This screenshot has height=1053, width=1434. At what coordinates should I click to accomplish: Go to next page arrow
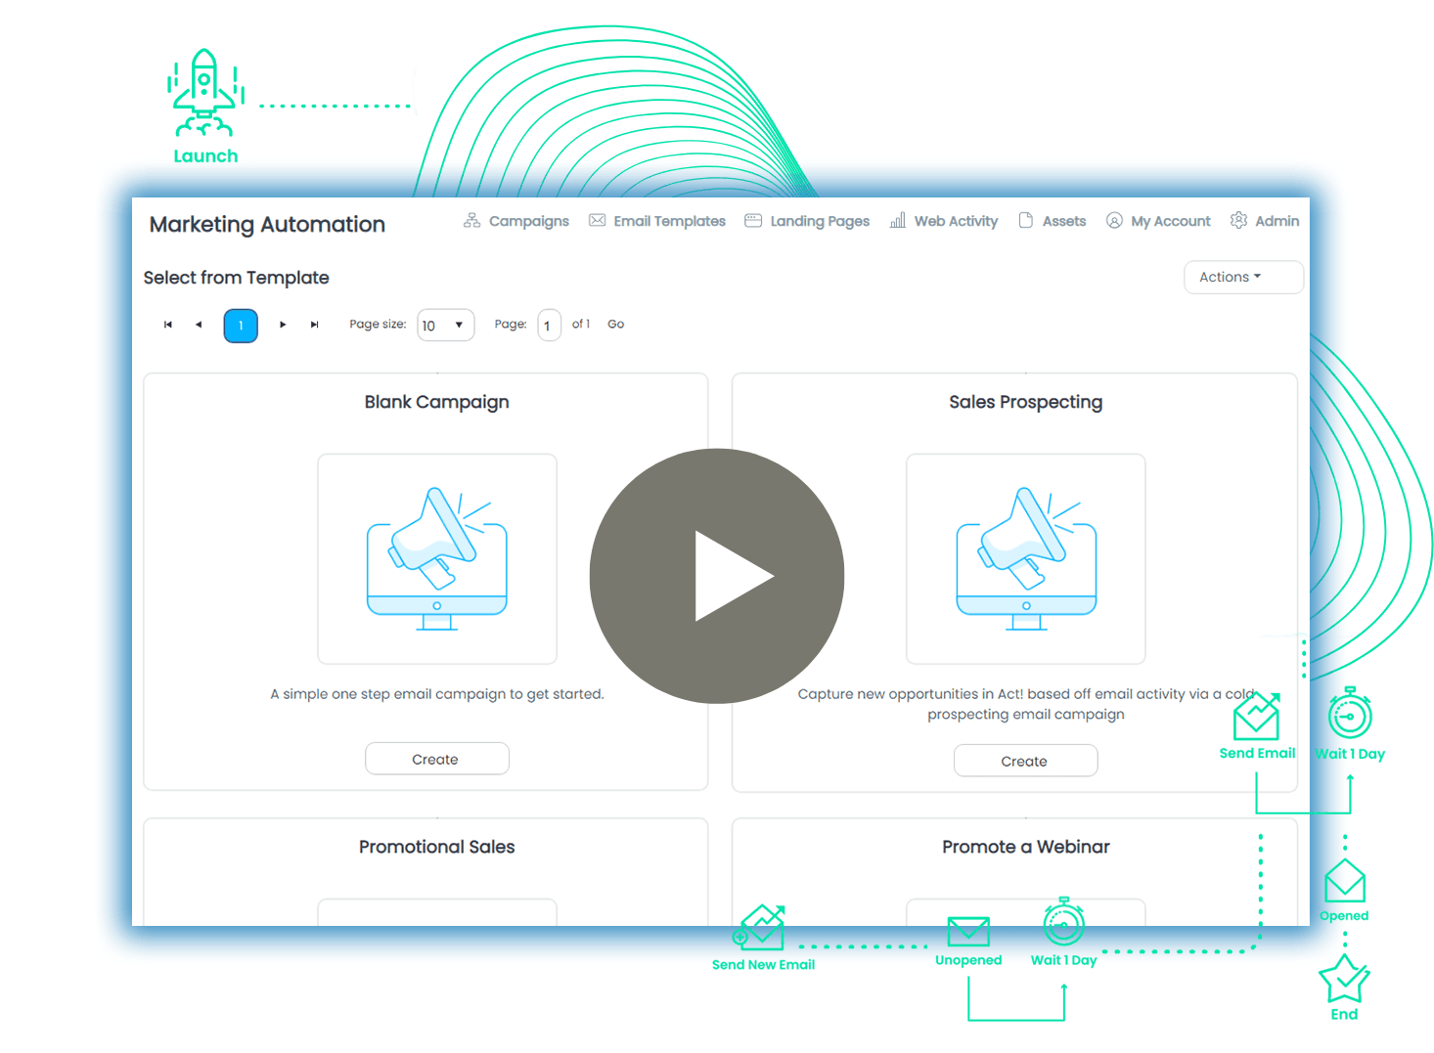pyautogui.click(x=283, y=325)
